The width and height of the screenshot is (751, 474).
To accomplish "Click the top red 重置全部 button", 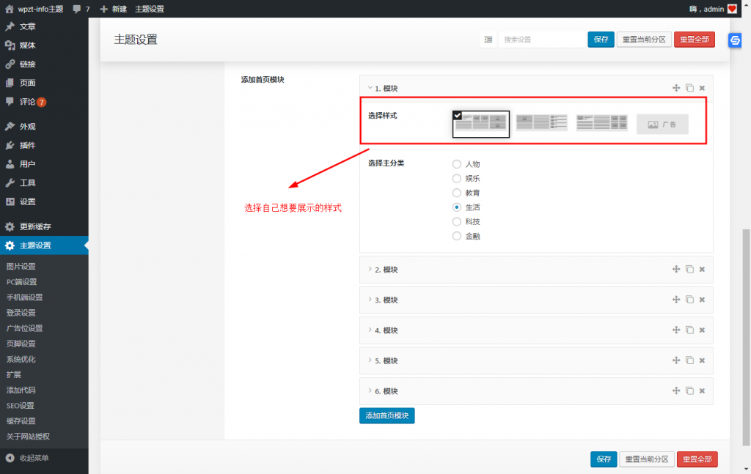I will pyautogui.click(x=694, y=40).
